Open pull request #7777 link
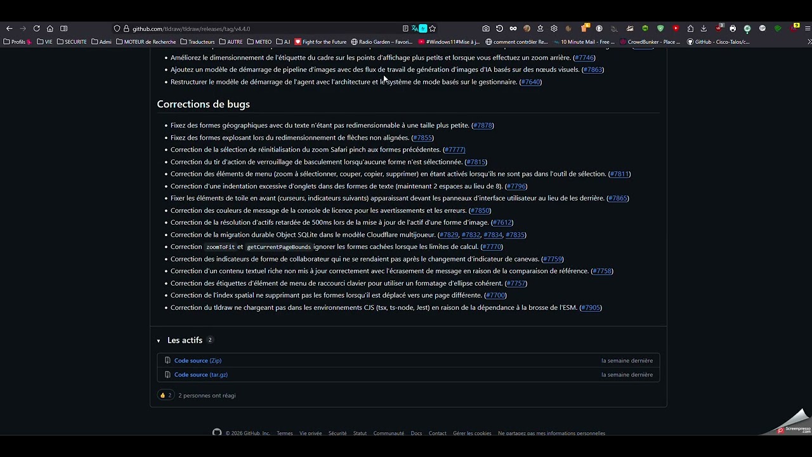 tap(454, 150)
